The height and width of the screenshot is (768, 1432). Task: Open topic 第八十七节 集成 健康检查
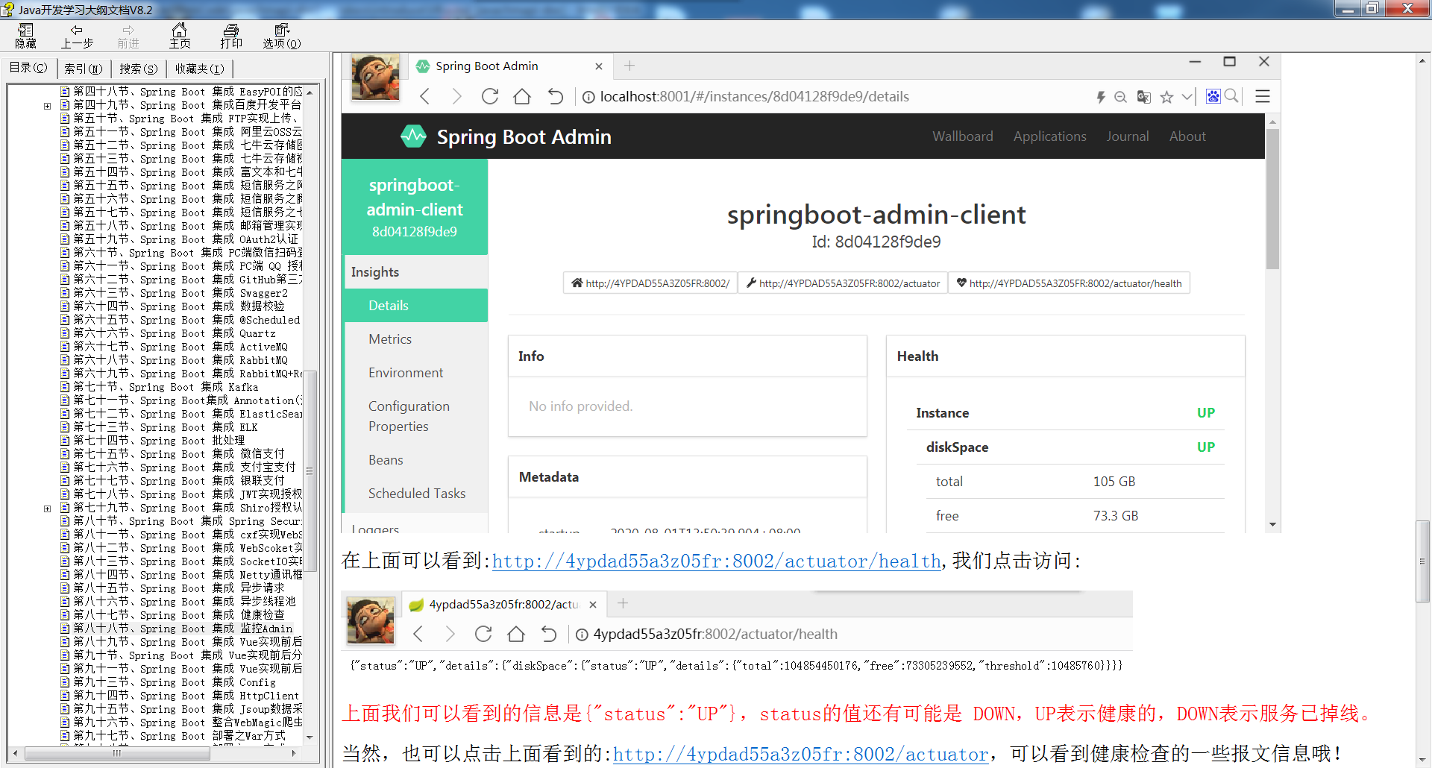tap(179, 615)
